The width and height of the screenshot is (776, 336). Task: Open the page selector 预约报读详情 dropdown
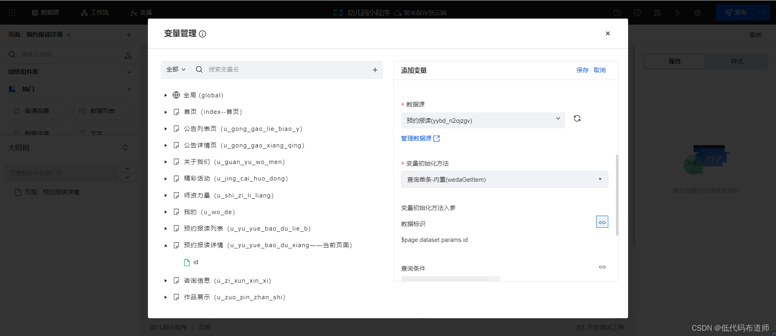pos(40,35)
